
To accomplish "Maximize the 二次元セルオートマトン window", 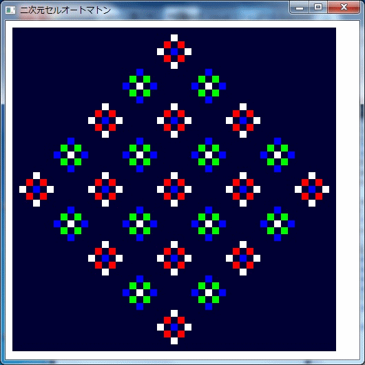I will pyautogui.click(x=318, y=7).
